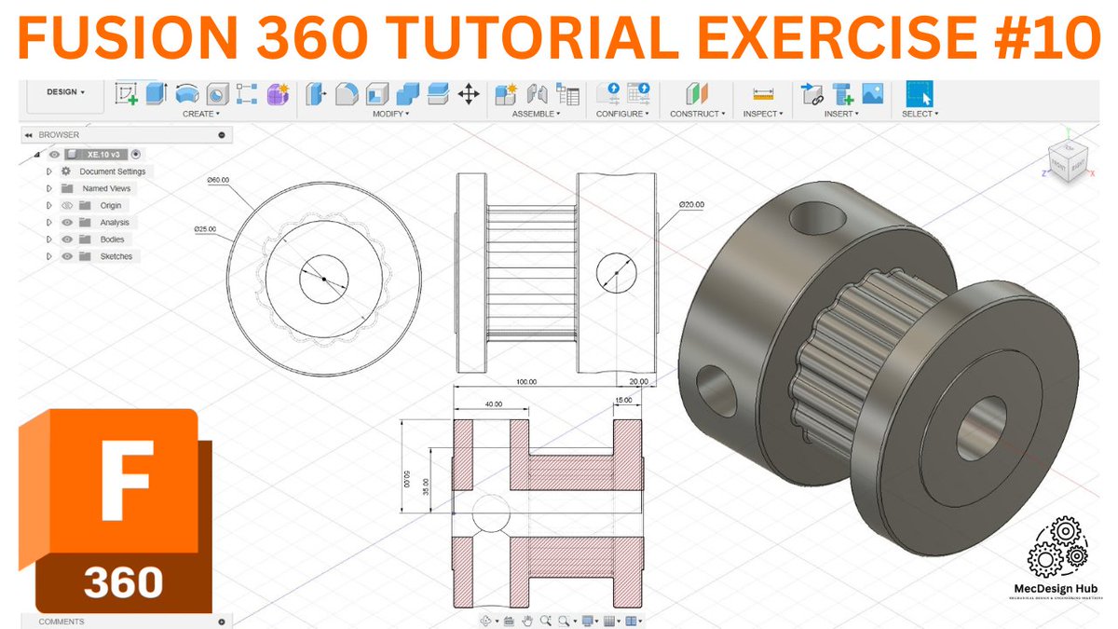Select the purple Create Form tool

point(278,93)
